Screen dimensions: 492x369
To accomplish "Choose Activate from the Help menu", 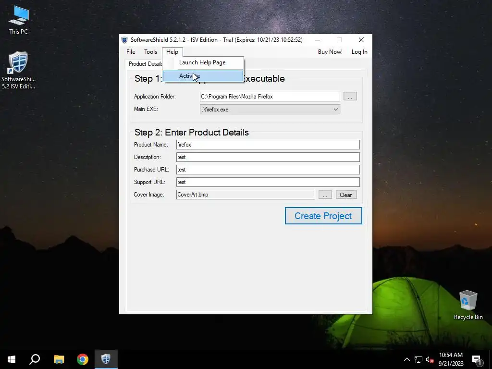I will [x=203, y=76].
